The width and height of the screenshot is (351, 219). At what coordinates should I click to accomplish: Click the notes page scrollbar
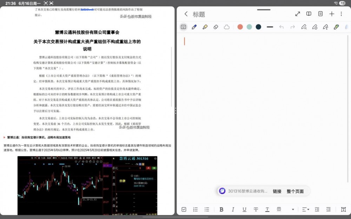point(348,108)
